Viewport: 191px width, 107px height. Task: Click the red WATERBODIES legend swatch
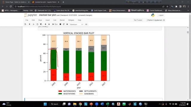click(x=60, y=91)
